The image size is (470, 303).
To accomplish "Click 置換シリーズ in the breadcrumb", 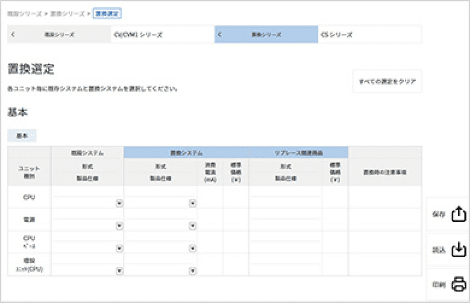I will (67, 13).
